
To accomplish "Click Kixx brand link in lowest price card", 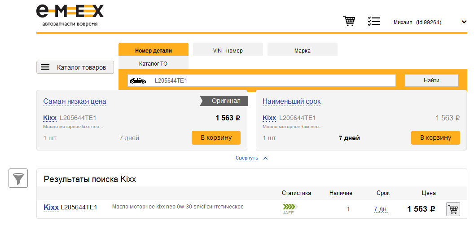I will click(50, 118).
